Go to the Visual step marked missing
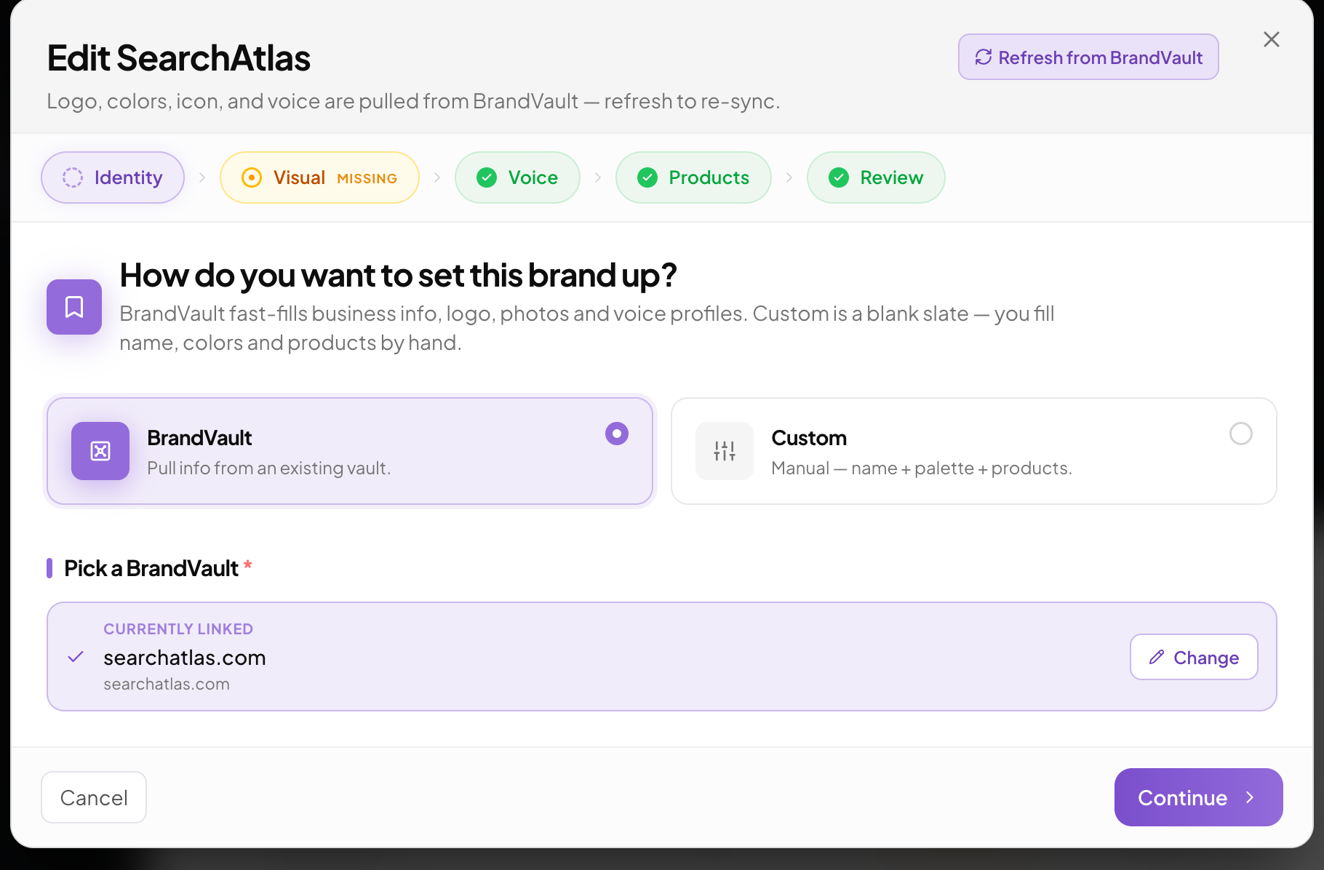 pos(319,177)
